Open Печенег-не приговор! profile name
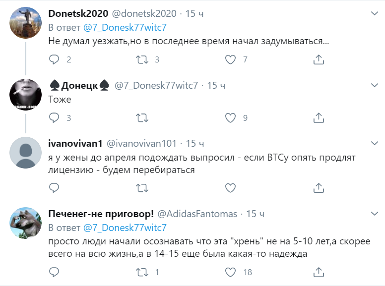385x286 pixels. click(101, 214)
